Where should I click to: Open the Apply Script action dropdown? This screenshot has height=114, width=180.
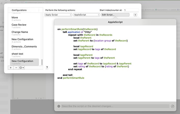(58, 15)
